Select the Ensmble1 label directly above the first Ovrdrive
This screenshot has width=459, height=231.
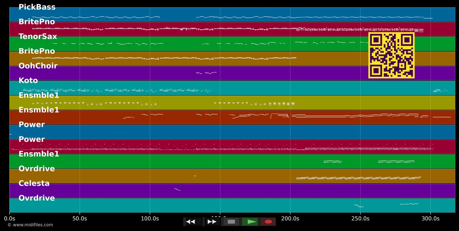39,154
